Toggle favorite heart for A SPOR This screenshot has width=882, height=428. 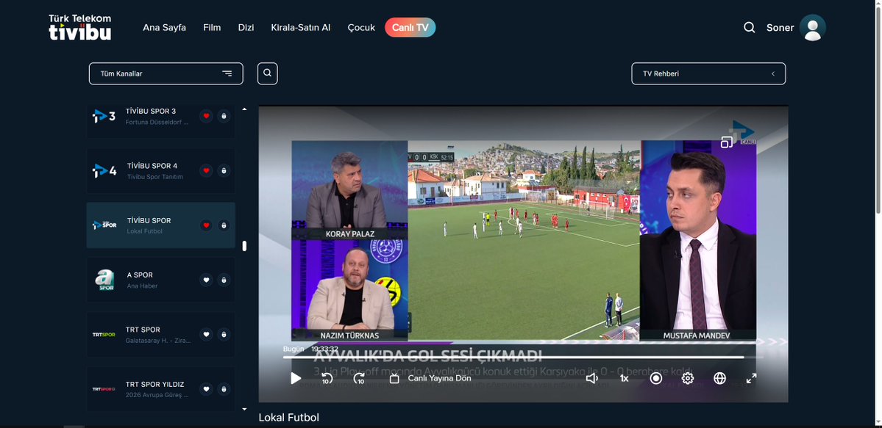point(206,280)
